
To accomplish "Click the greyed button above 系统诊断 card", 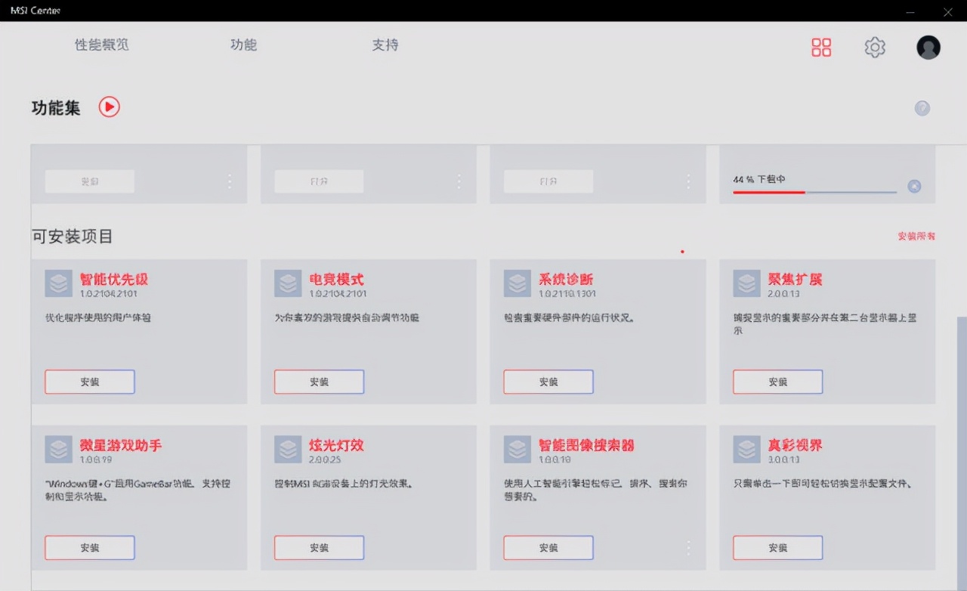I will coord(548,181).
